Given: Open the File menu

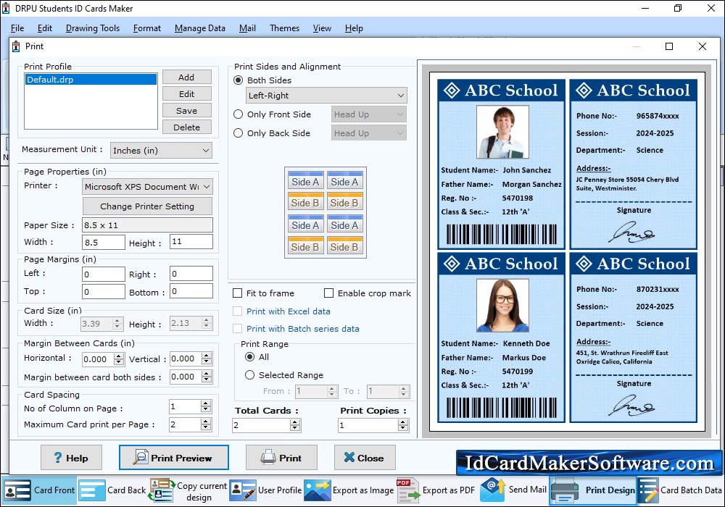Looking at the screenshot, I should coord(17,28).
